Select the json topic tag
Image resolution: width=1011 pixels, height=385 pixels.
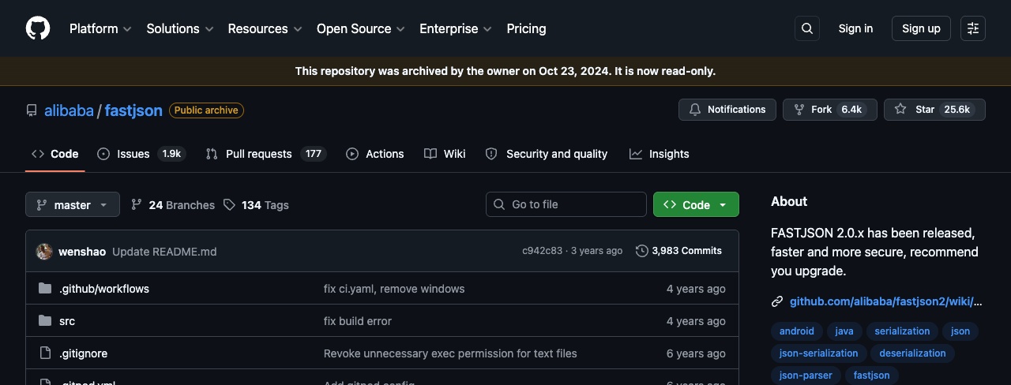click(960, 331)
